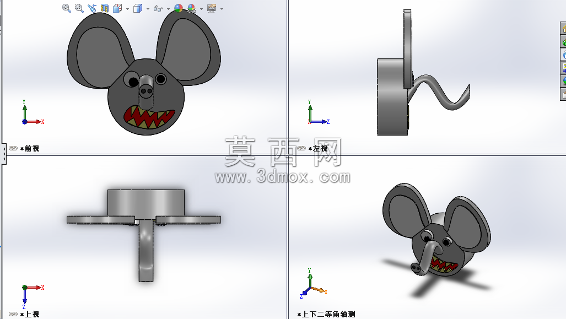Open Edit Appearance color ball
This screenshot has width=566, height=319.
[179, 8]
